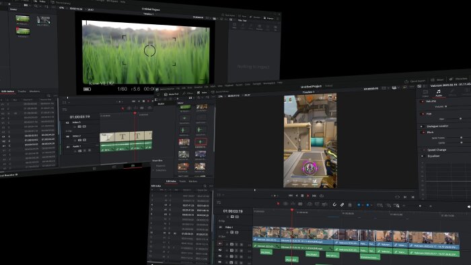Viewport: 471px width, 265px height.
Task: Open Mixer panel button in front window
Action: [437, 80]
